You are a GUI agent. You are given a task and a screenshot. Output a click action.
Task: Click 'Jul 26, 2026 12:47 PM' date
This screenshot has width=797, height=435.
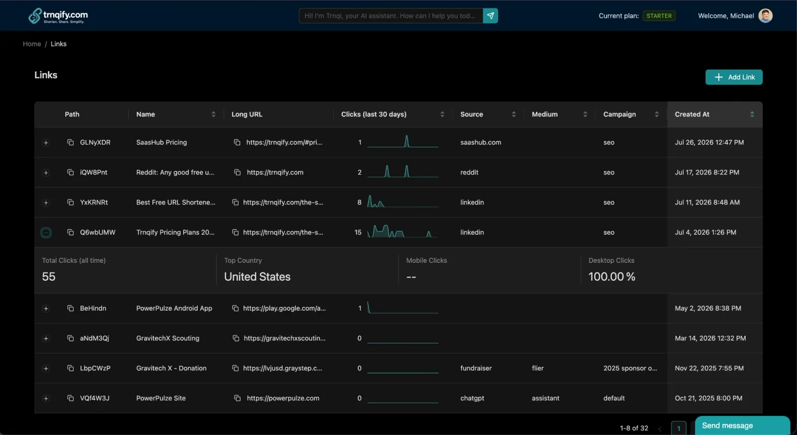pyautogui.click(x=709, y=142)
